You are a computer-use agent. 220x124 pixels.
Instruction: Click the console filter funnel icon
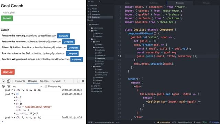tap(9, 86)
